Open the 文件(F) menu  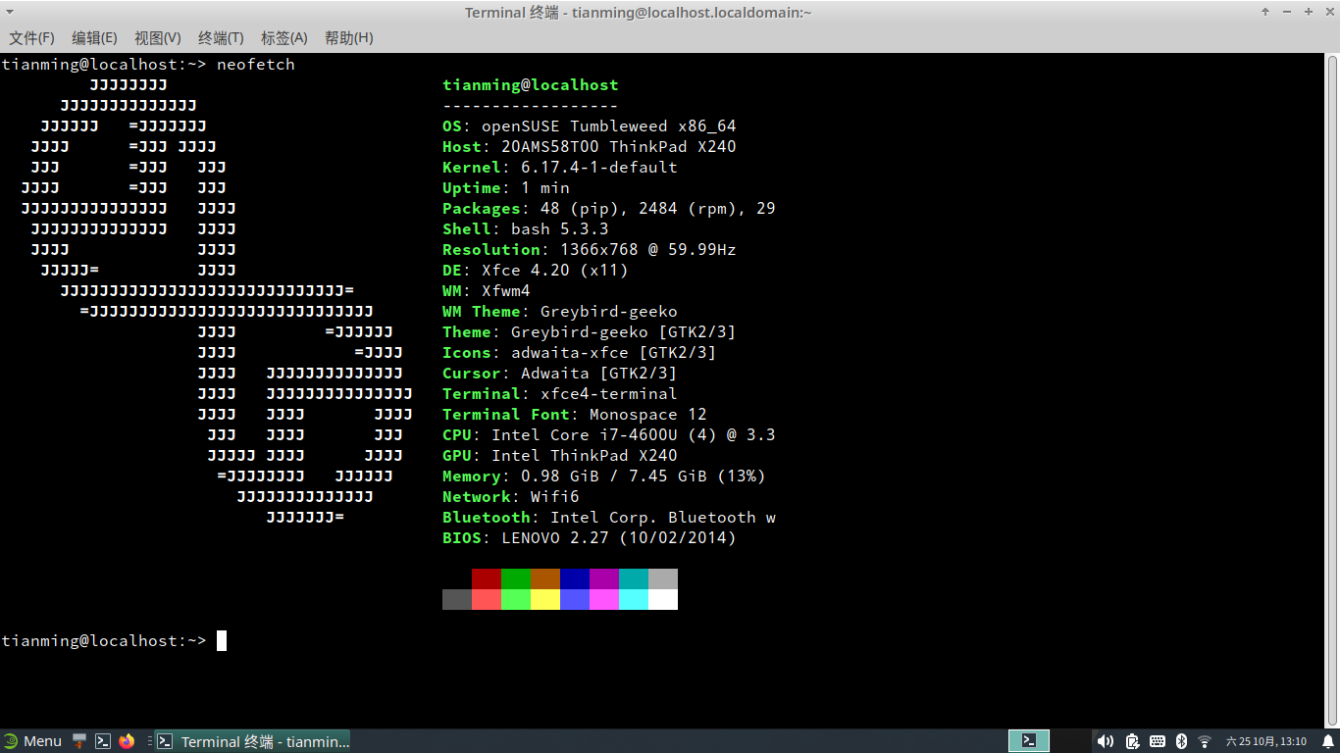[x=31, y=37]
